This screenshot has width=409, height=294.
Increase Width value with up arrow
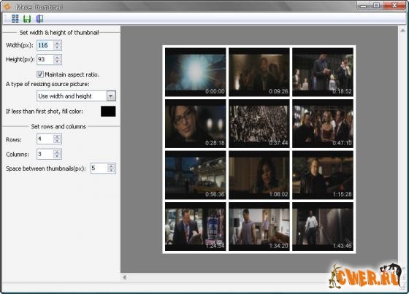(x=57, y=43)
